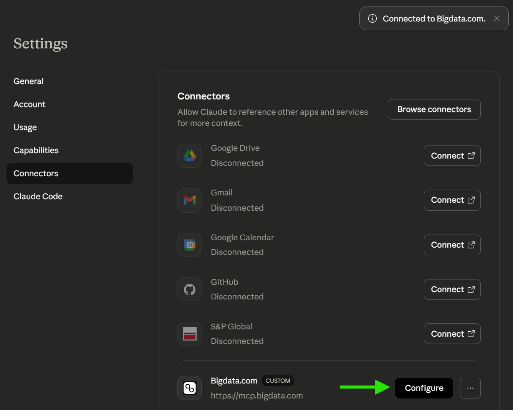Connect the GitHub connector
513x410 pixels.
click(x=452, y=289)
